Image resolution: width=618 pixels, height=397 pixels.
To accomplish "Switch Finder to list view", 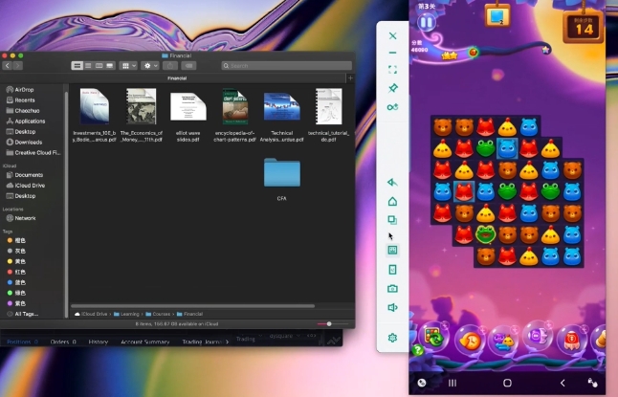I will (88, 65).
